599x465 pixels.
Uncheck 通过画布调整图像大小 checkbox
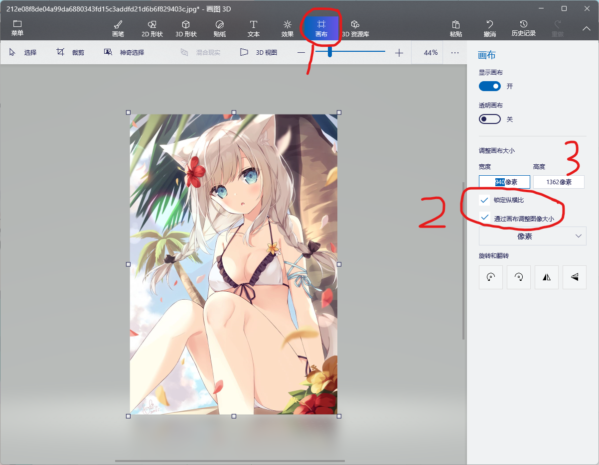(x=484, y=218)
